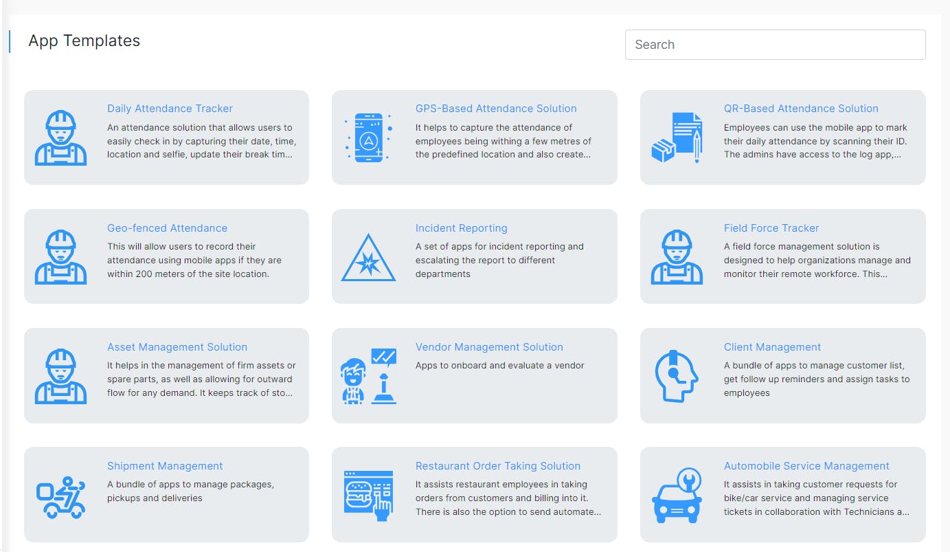
Task: Focus the Search templates field
Action: 775,45
